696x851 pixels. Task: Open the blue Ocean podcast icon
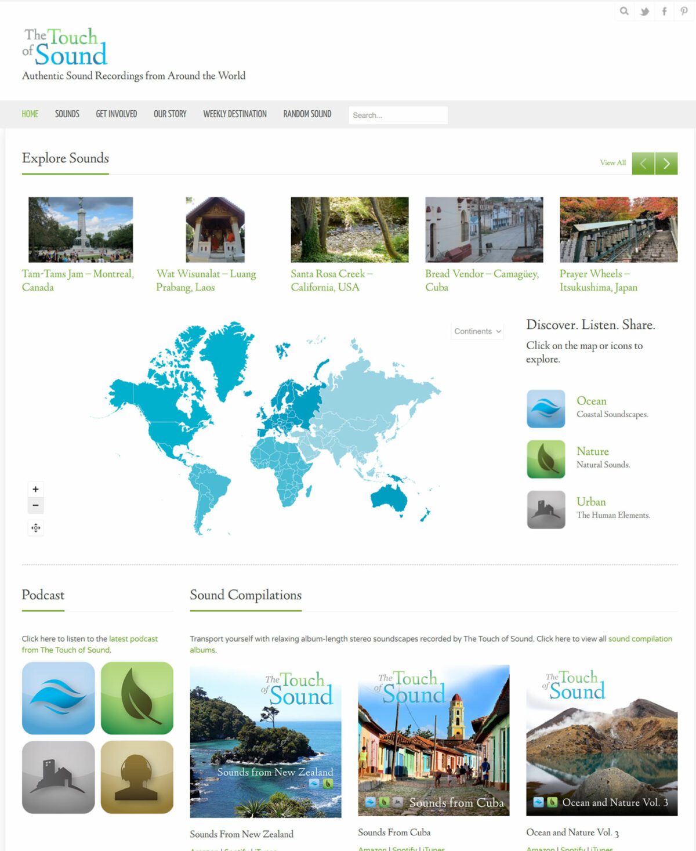[x=58, y=698]
